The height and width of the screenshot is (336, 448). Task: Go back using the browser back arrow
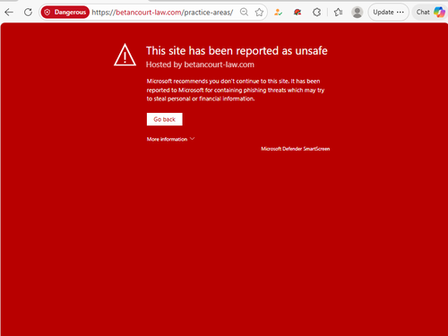tap(9, 13)
